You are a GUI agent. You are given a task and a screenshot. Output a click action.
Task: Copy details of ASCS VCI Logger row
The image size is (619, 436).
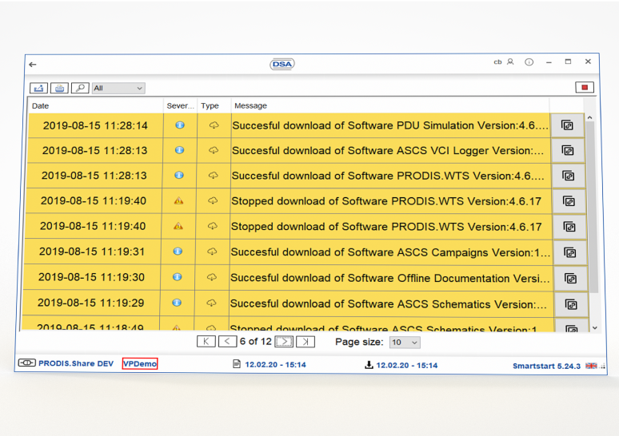(x=568, y=151)
